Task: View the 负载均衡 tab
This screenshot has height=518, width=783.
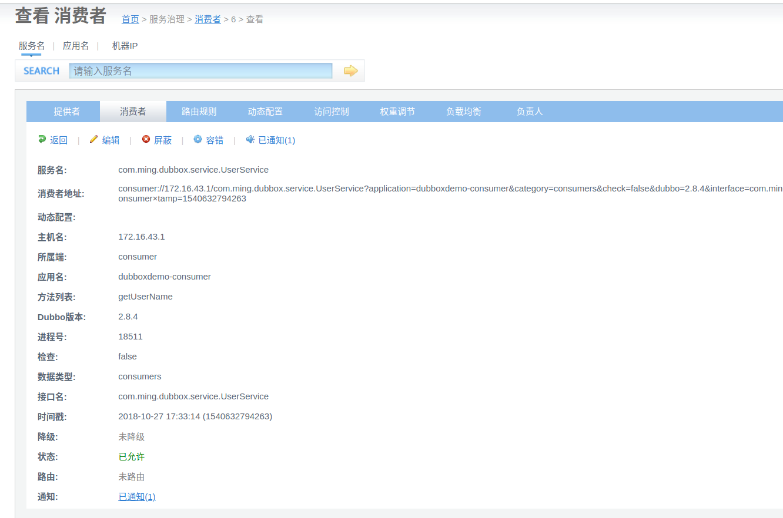Action: coord(463,111)
